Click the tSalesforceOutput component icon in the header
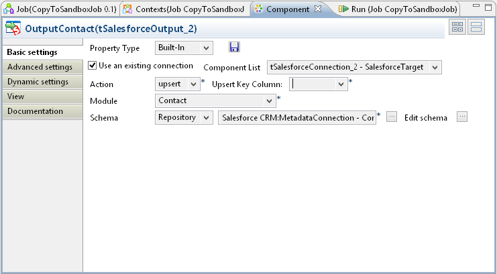Image resolution: width=497 pixels, height=274 pixels. pyautogui.click(x=13, y=29)
